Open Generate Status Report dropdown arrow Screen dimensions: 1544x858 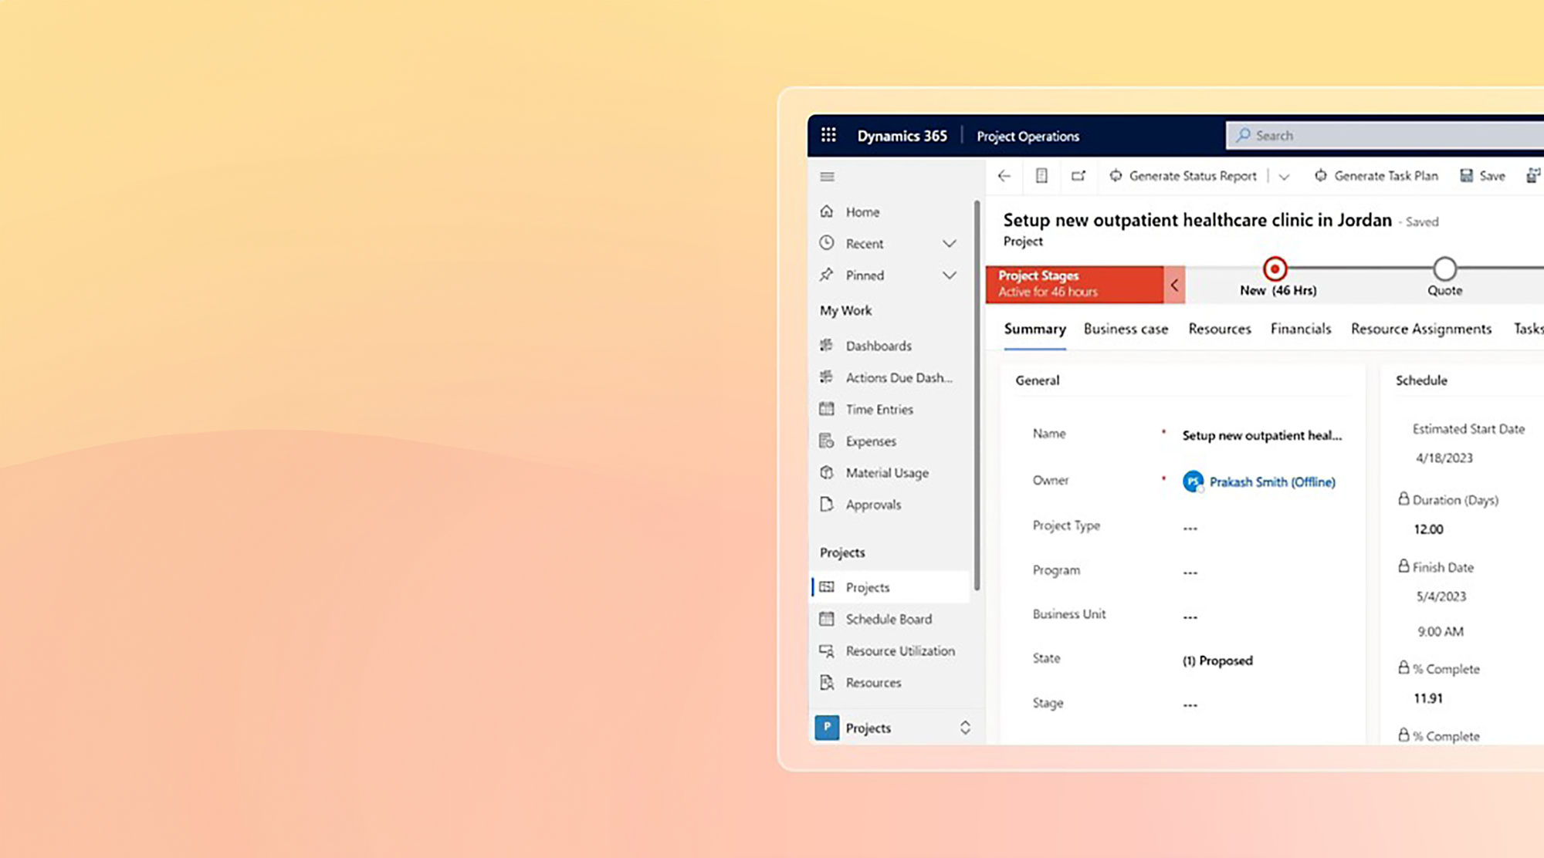[x=1284, y=177]
